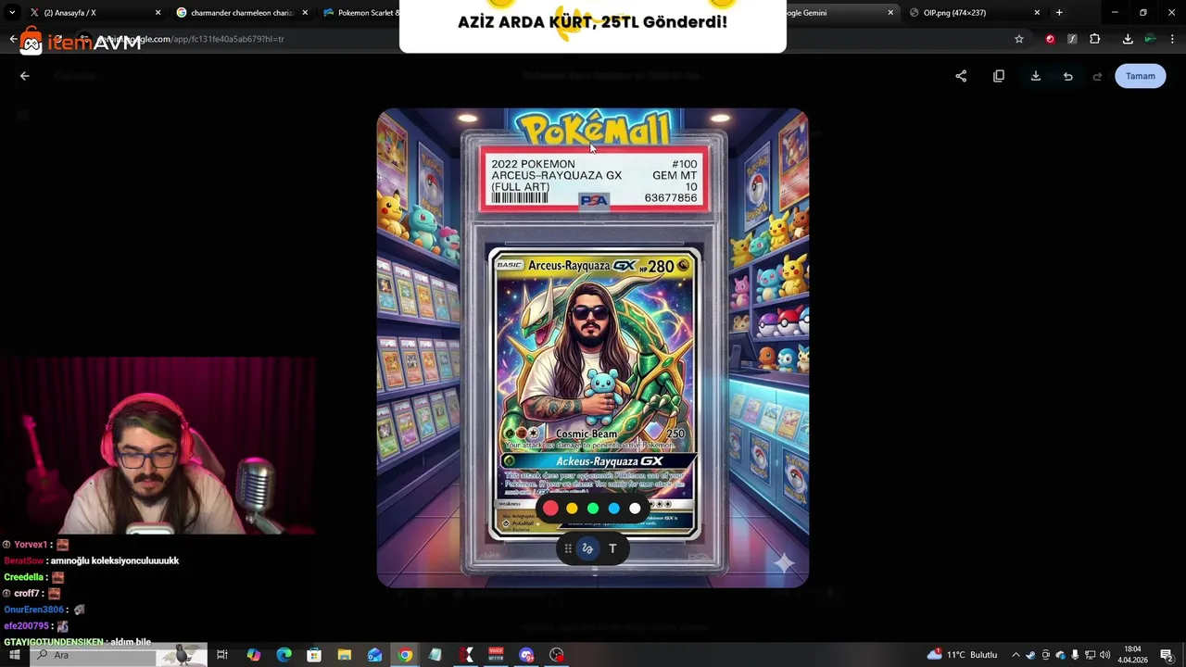Image resolution: width=1186 pixels, height=667 pixels.
Task: Select the freehand draw tool
Action: (587, 548)
